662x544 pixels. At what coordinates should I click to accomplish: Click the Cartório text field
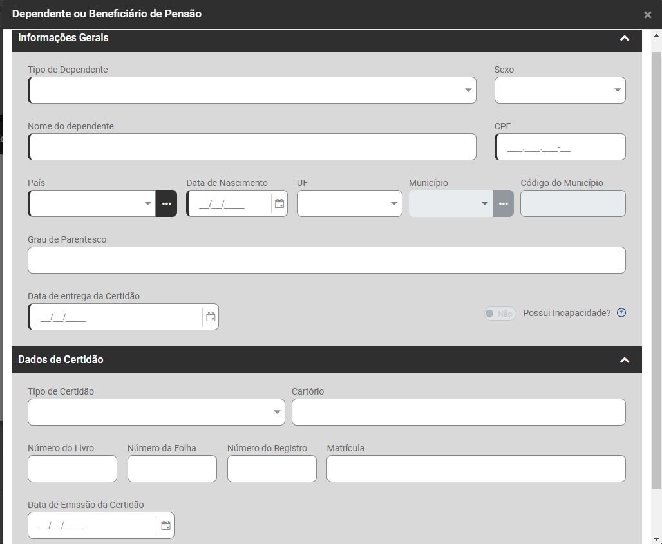pyautogui.click(x=459, y=412)
